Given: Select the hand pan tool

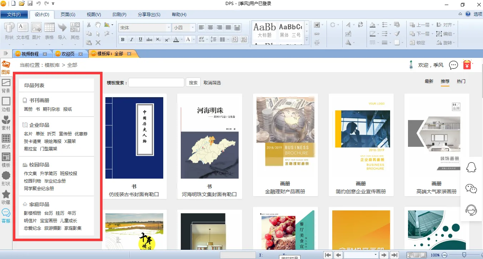Looking at the screenshot, I should click(98, 25).
